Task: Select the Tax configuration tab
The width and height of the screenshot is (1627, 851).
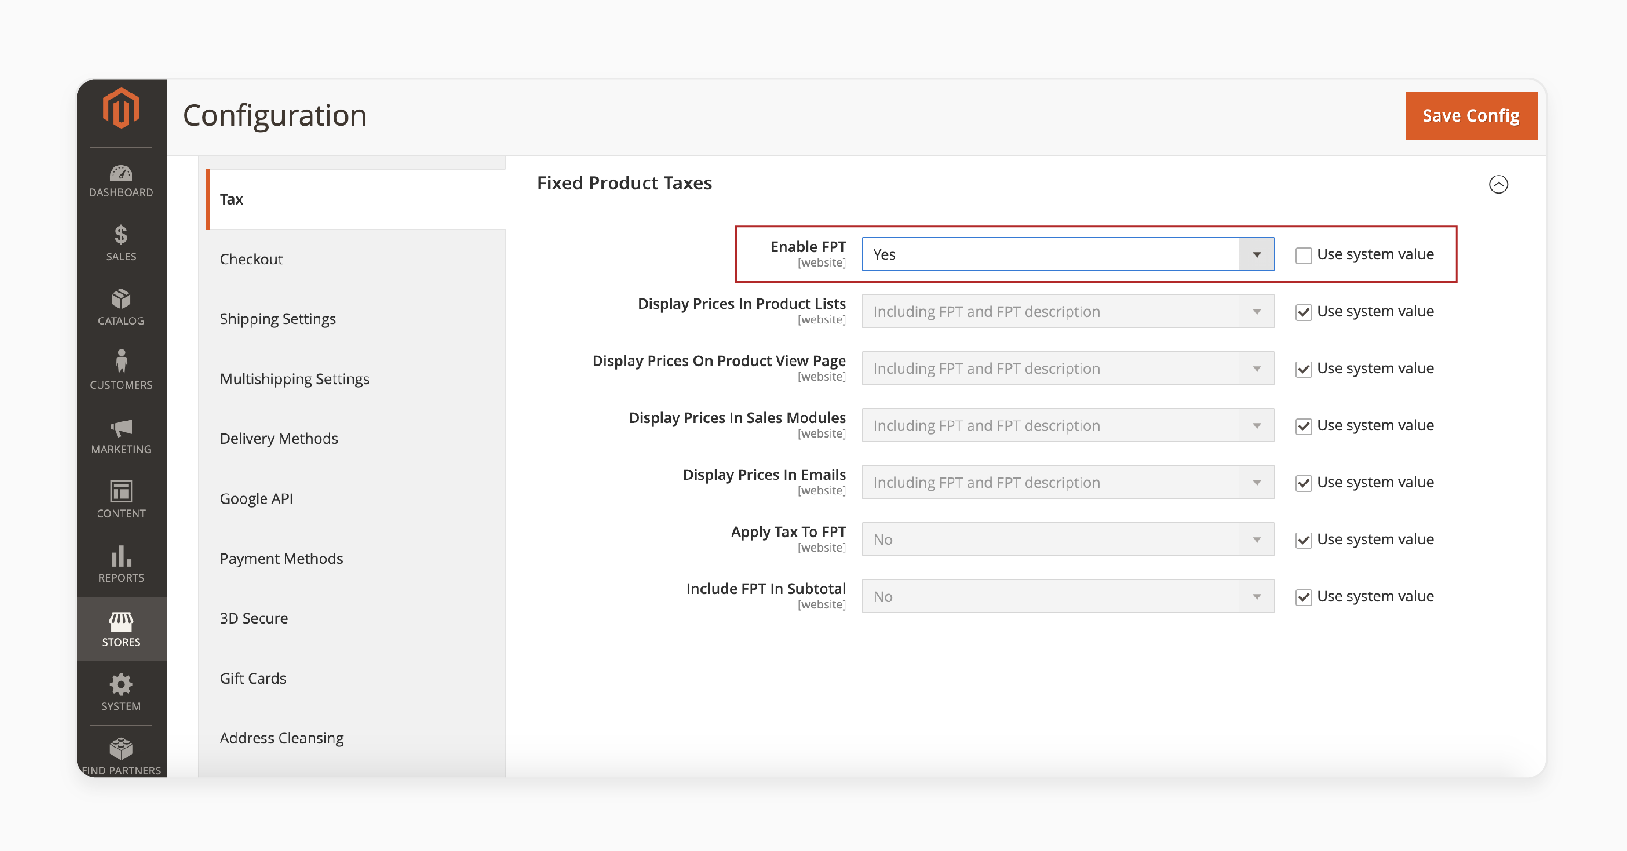Action: pyautogui.click(x=356, y=200)
